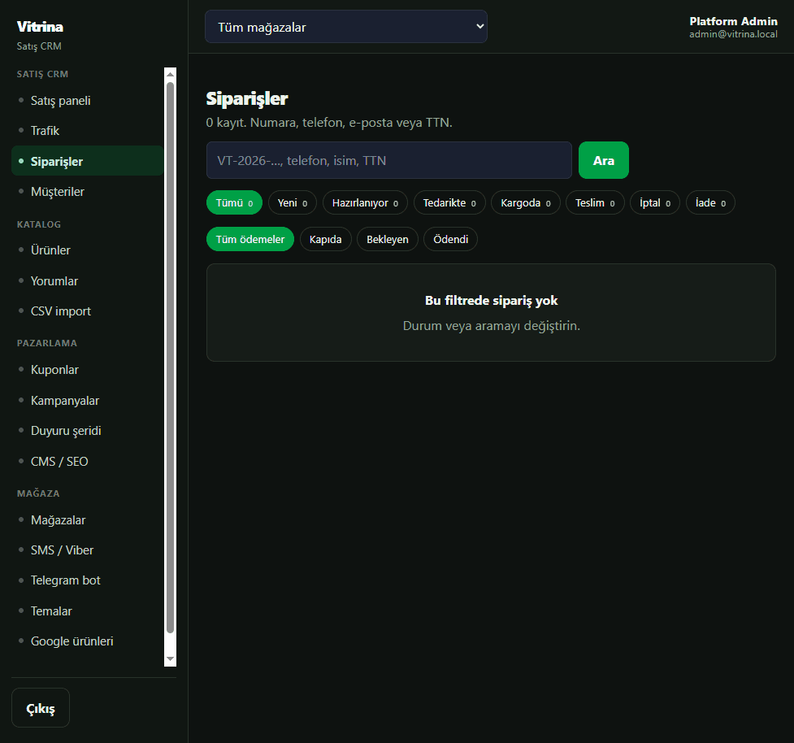
Task: Go to Telegram bot
Action: 87,580
